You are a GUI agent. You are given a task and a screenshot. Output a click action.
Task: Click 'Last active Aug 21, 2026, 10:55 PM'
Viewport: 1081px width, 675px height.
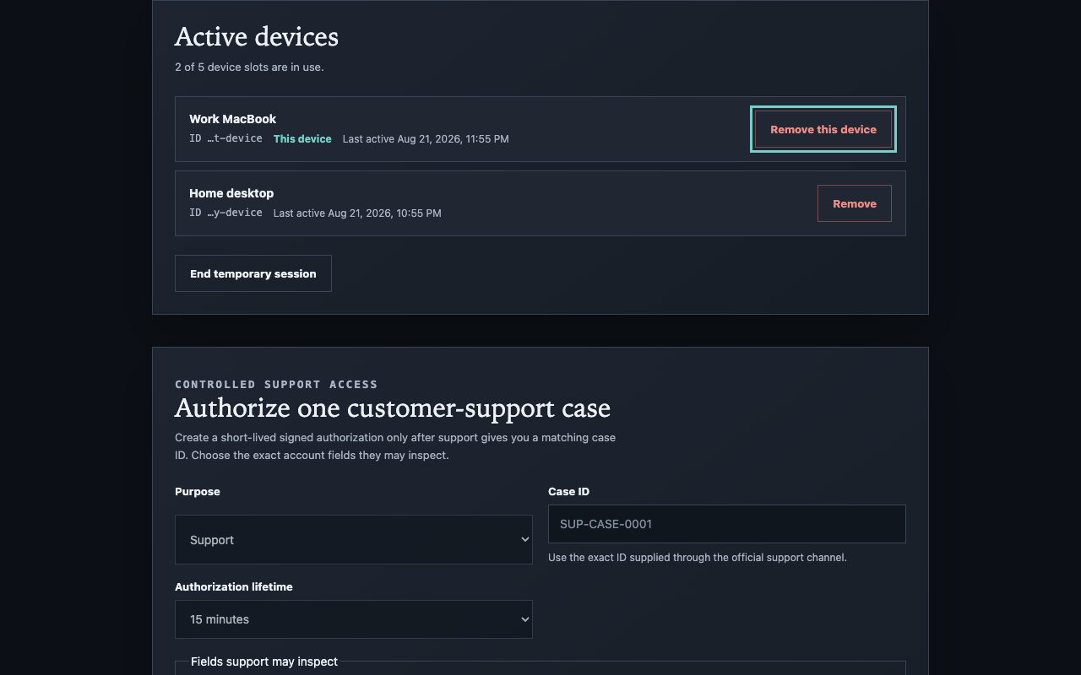click(x=357, y=213)
